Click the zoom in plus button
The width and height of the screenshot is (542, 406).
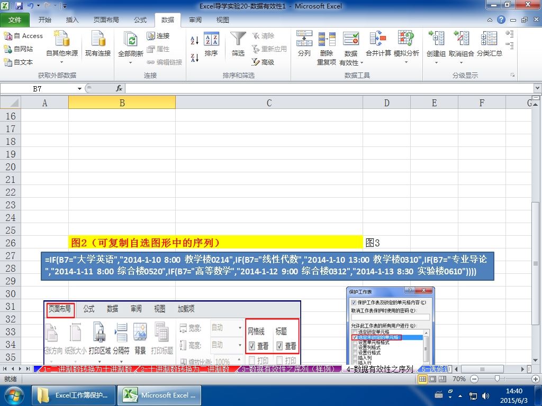click(x=536, y=379)
